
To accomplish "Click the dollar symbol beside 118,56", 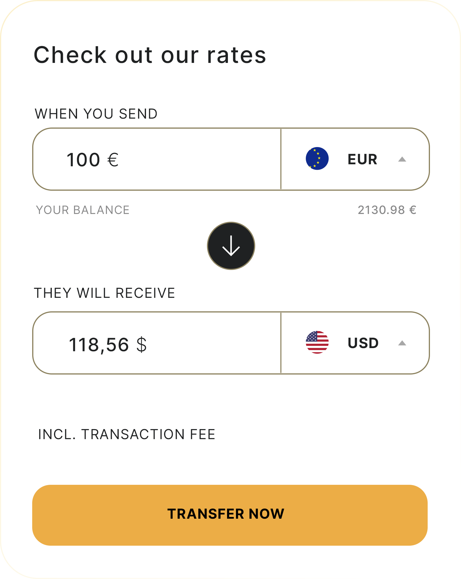I will coord(141,345).
